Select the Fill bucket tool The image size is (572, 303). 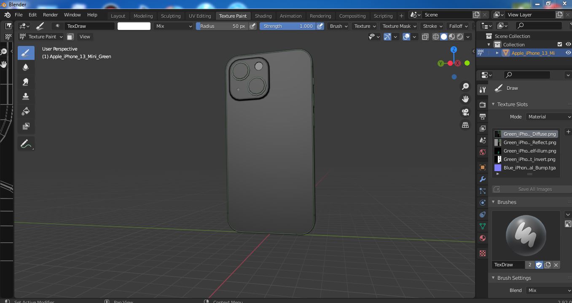pyautogui.click(x=26, y=111)
